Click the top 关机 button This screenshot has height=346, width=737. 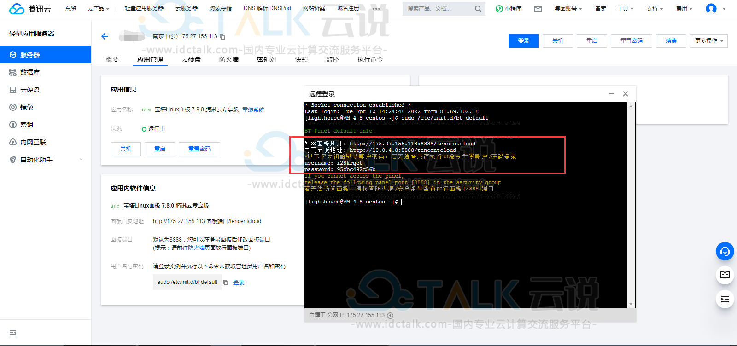coord(558,41)
